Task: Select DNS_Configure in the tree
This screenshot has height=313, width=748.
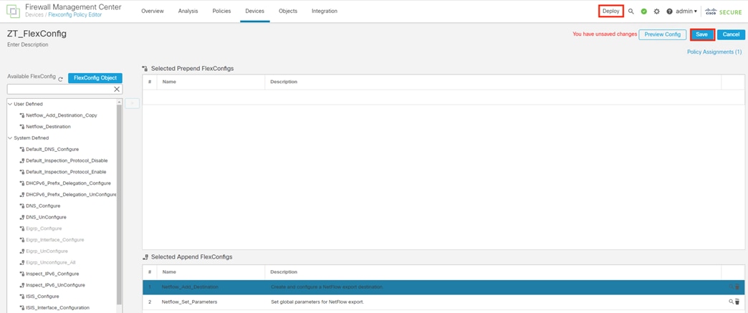Action: point(43,206)
